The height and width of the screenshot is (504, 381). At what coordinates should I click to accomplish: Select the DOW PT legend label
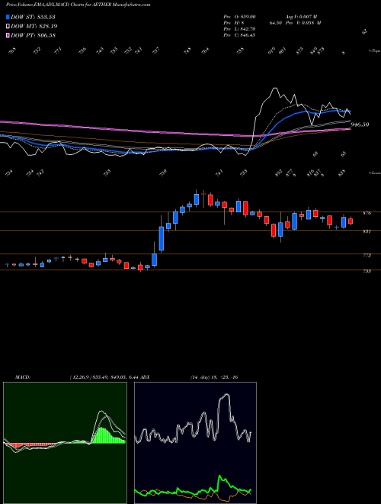coord(33,35)
